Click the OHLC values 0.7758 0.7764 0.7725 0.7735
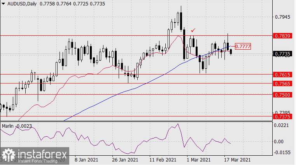296x165 pixels. tap(72, 4)
